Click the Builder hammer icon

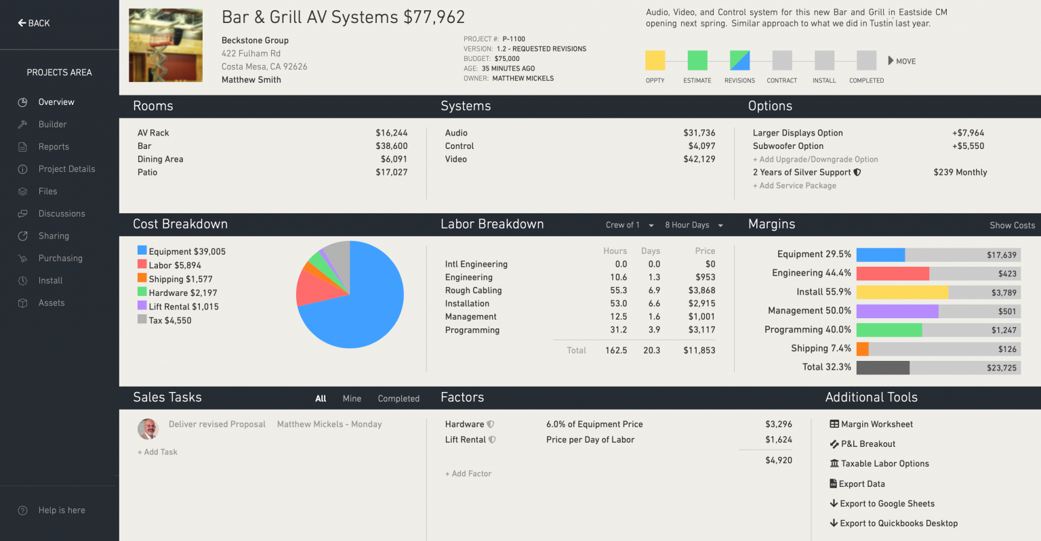coord(22,125)
